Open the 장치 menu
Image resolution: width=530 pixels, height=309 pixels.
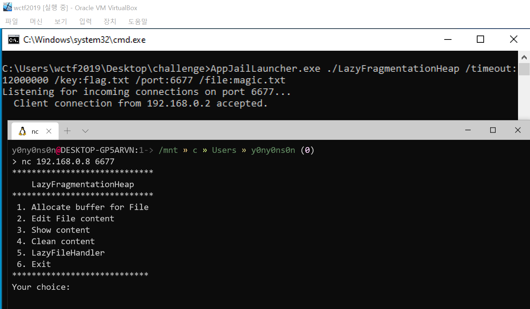[110, 21]
